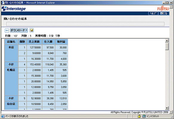Screen dimensions: 174x119
Task: Click the cell with value 16.30000
Action: click(x=34, y=59)
